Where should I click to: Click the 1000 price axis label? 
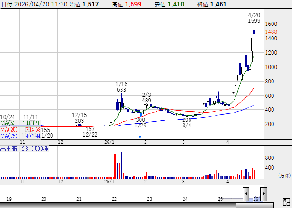coord(271,67)
